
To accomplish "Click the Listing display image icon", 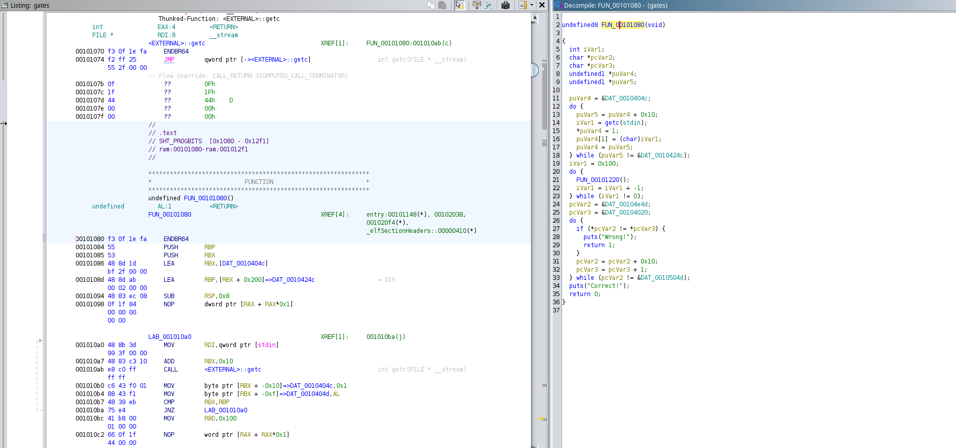I will pyautogui.click(x=522, y=5).
